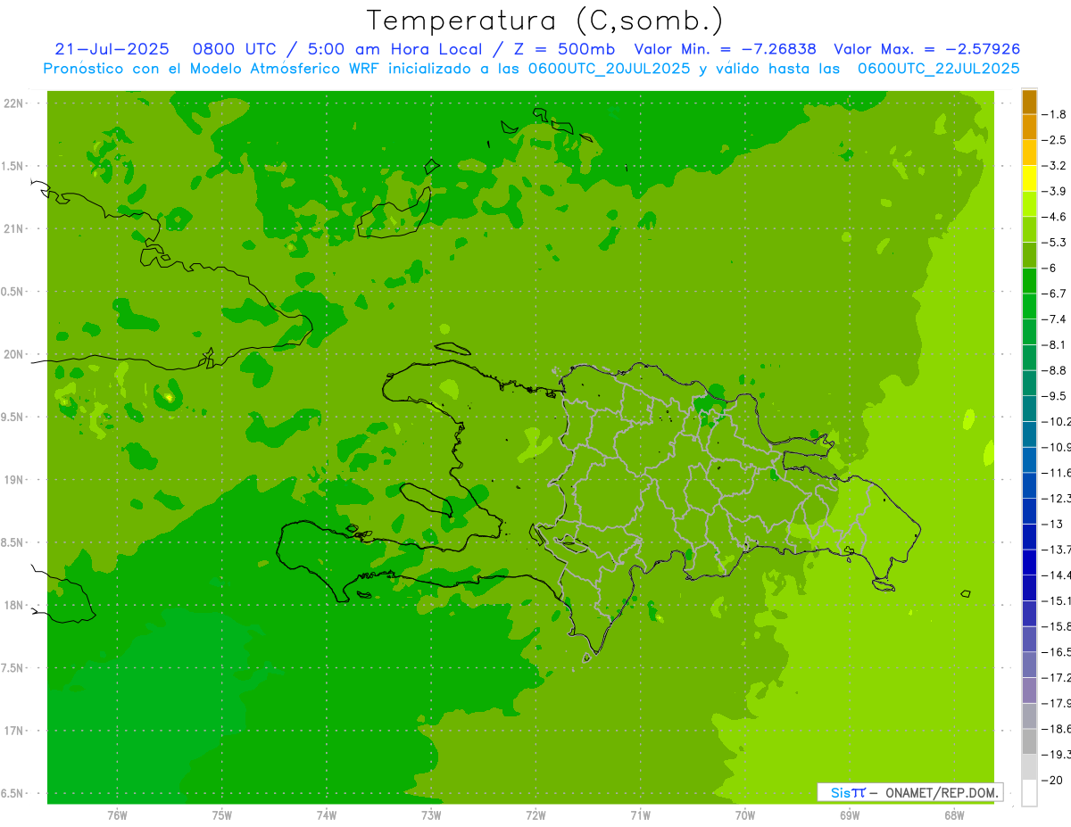This screenshot has height=827, width=1071.
Task: Click the "17N" latitude axis label
Action: tap(15, 731)
